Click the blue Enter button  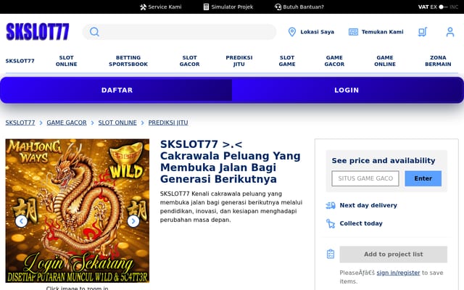(423, 178)
